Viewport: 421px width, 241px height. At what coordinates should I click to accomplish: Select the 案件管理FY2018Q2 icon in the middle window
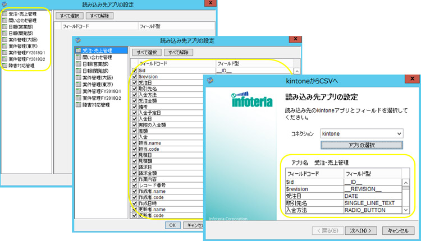[78, 98]
